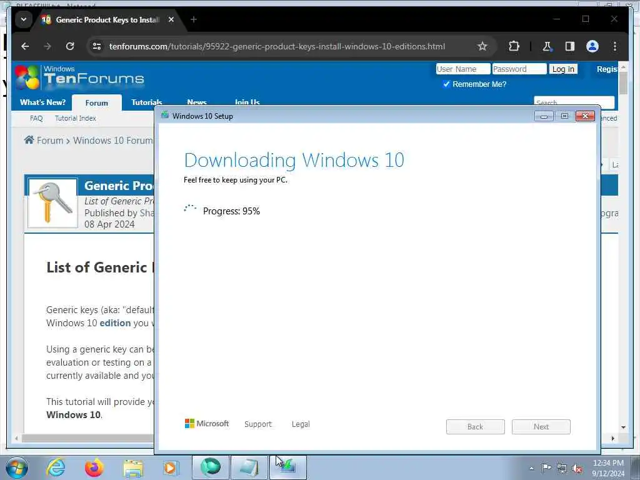640x480 pixels.
Task: Click the Back button in Setup
Action: 475,426
